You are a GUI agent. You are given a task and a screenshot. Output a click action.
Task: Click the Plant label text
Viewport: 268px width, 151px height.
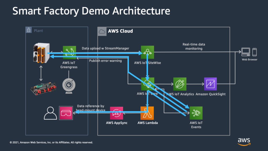(38, 30)
